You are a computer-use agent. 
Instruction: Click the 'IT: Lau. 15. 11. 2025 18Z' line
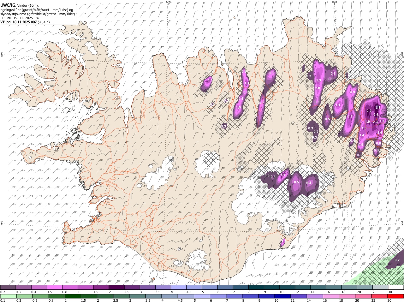click(20, 18)
